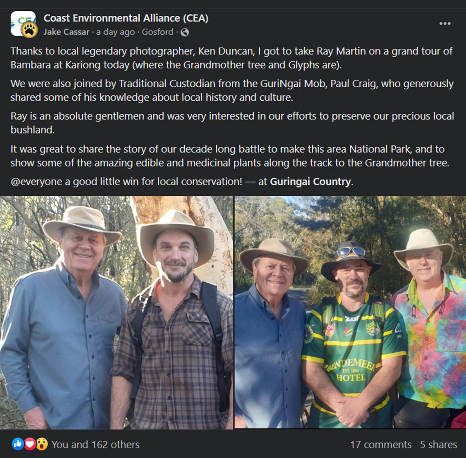Open Jake Cassar's profile
The width and height of the screenshot is (466, 458).
coord(66,32)
